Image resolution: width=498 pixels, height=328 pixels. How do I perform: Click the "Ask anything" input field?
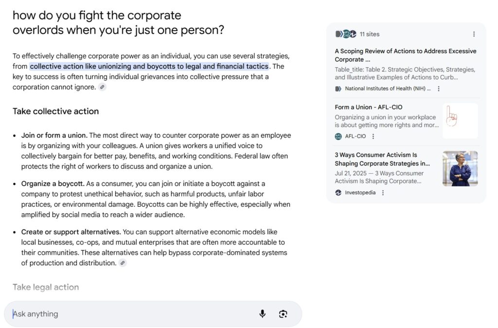[x=131, y=314]
